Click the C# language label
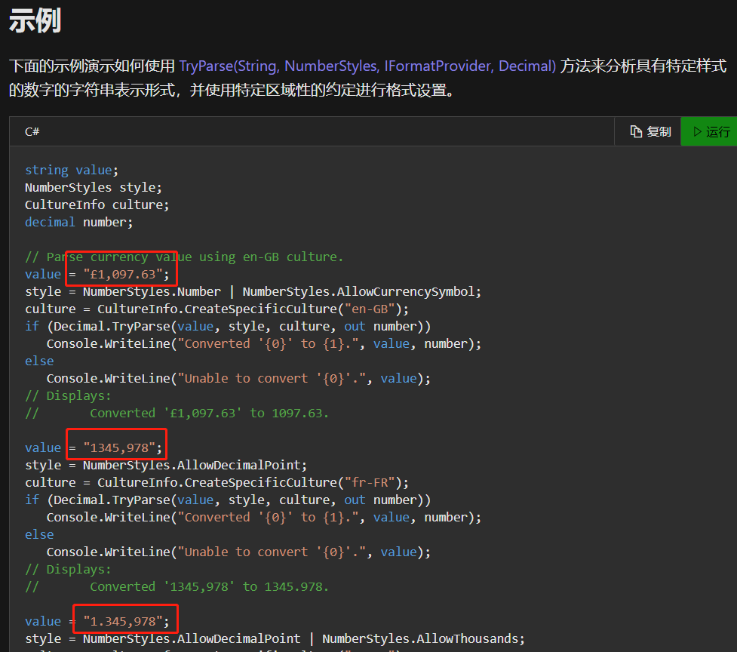The image size is (737, 652). (x=32, y=131)
